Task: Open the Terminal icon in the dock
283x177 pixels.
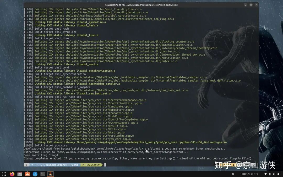Action: tap(43, 174)
